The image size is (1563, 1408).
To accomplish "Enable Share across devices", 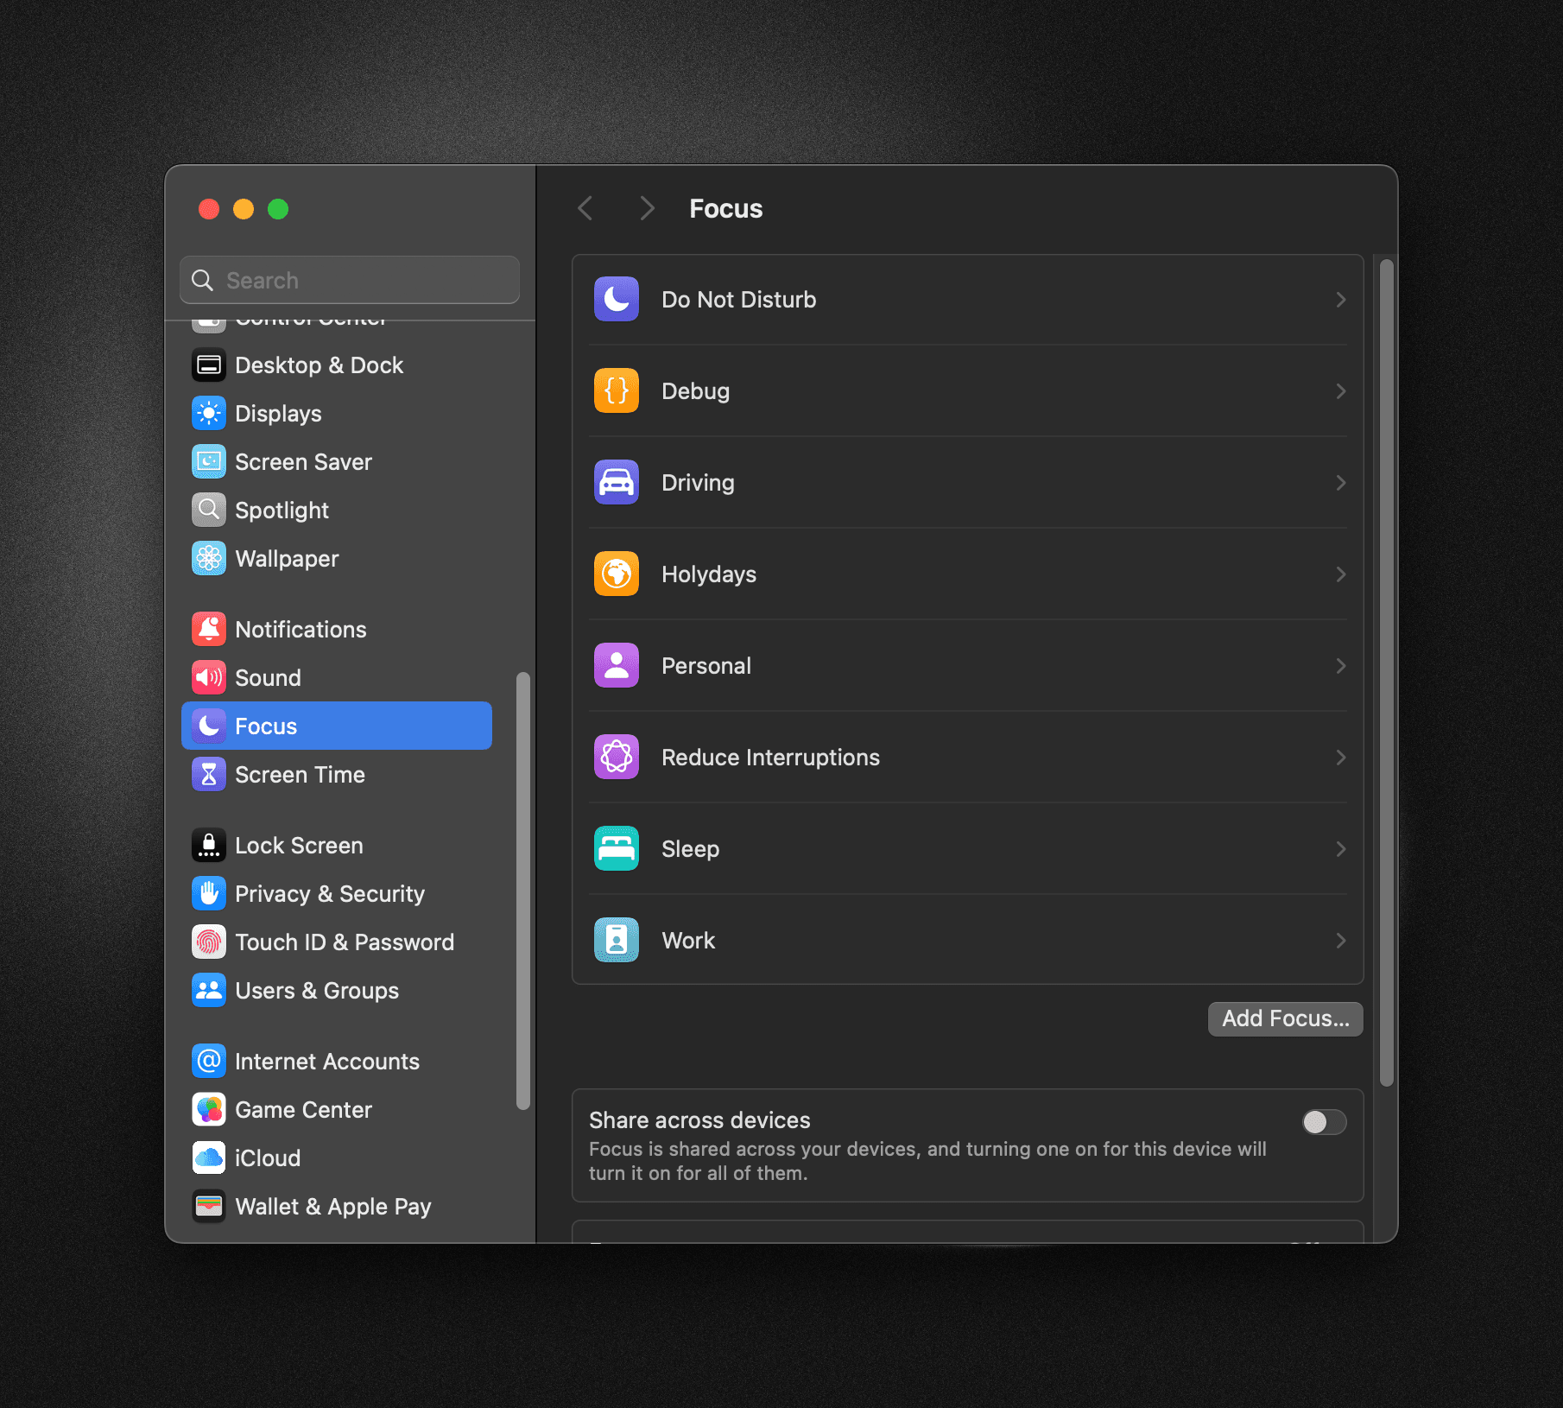I will tap(1323, 1121).
